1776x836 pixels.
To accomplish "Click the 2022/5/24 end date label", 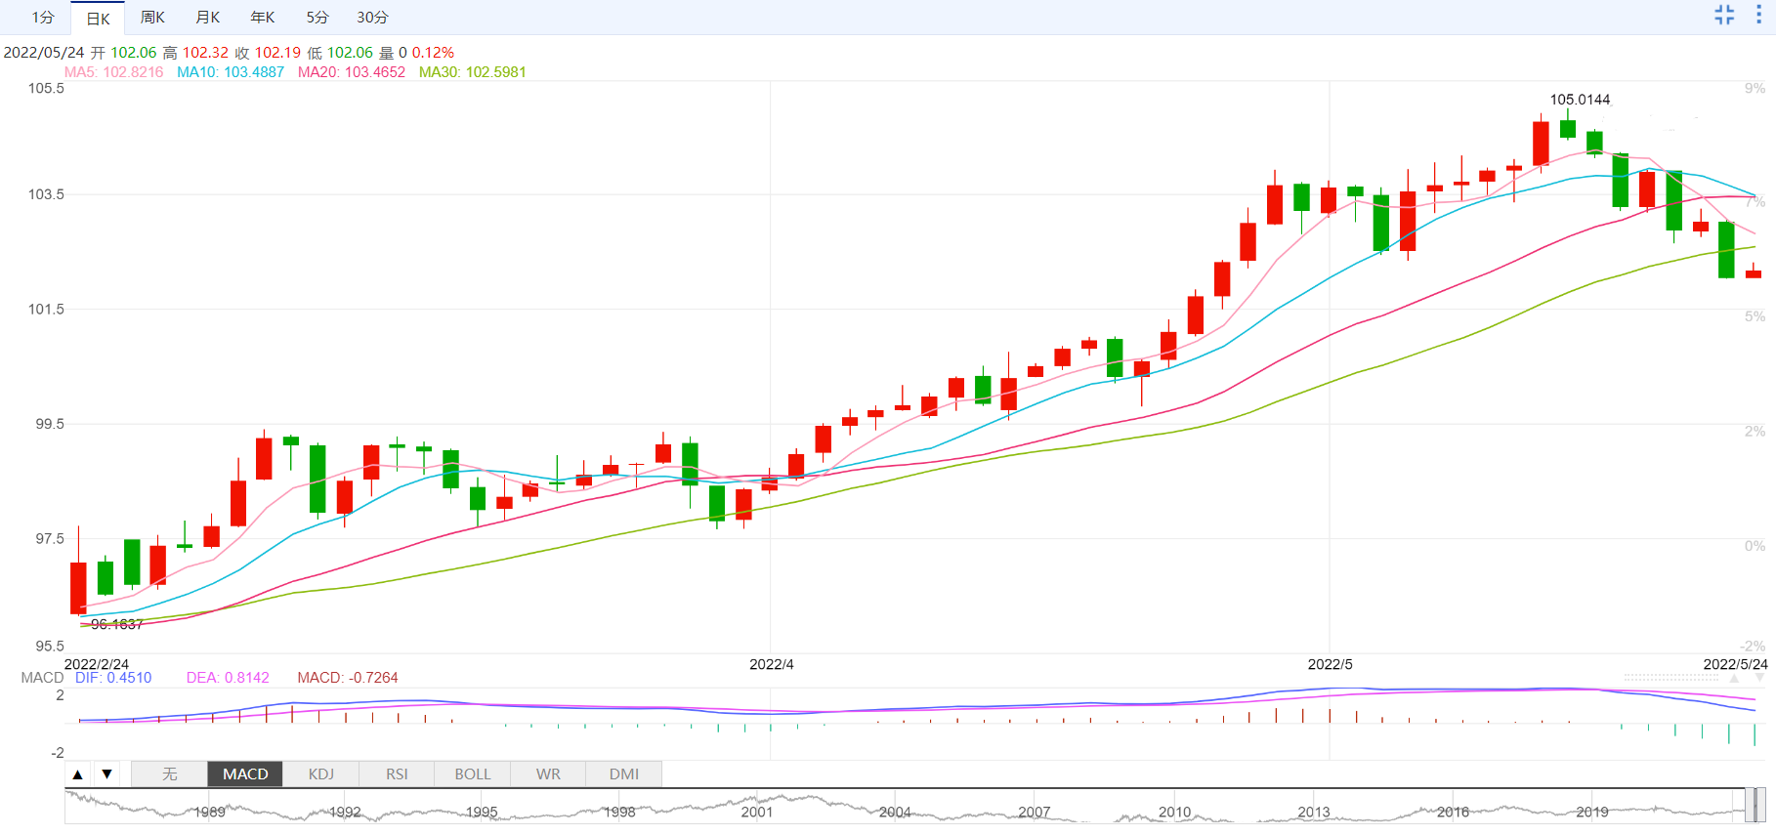I will [x=1736, y=664].
